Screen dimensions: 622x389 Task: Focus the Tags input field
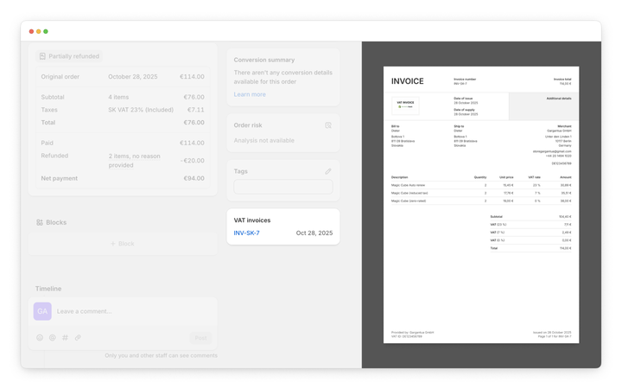click(283, 187)
